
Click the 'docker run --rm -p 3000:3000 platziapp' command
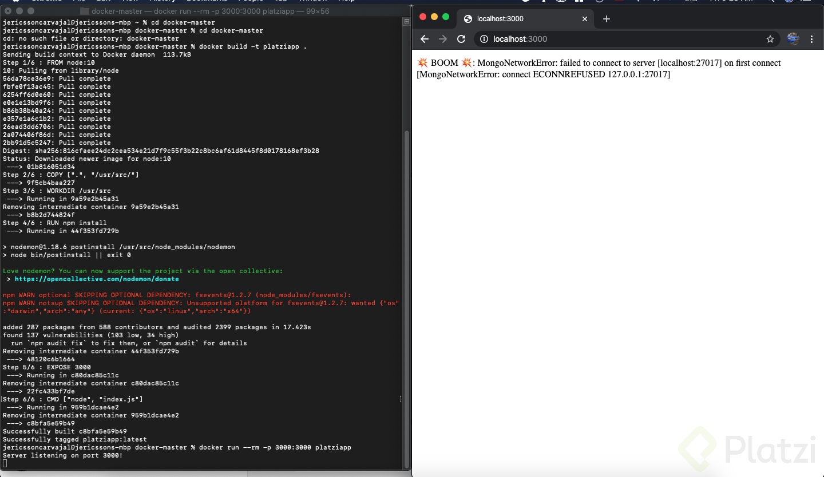[275, 447]
